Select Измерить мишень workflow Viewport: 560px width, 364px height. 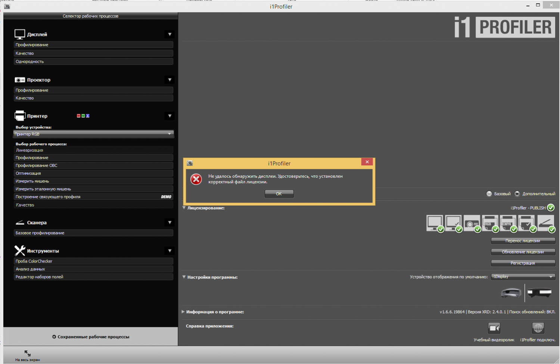coord(94,181)
